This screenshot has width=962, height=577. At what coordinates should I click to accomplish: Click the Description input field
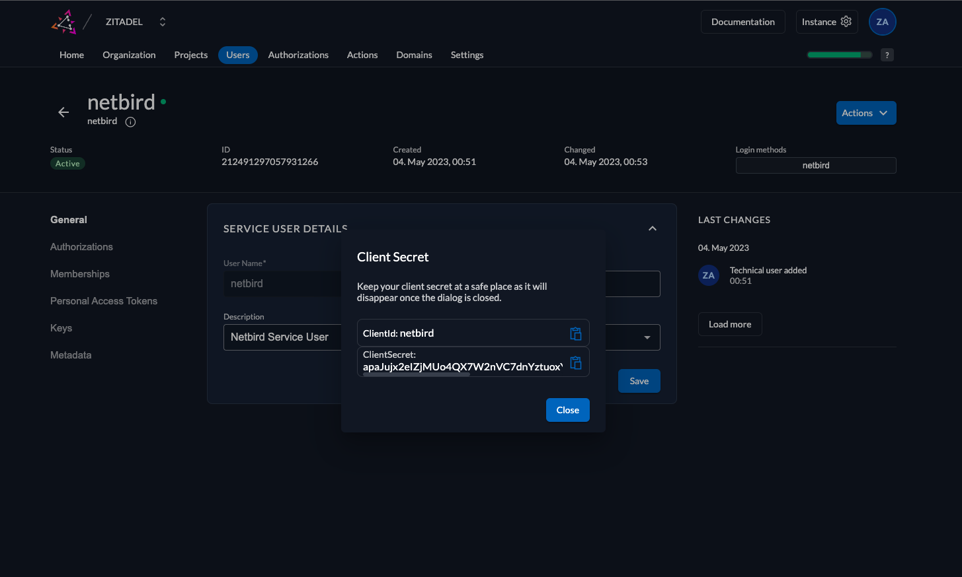coord(282,337)
